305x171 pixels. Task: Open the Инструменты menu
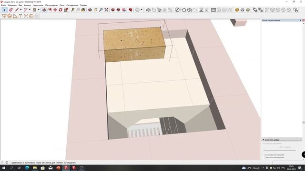coord(51,5)
